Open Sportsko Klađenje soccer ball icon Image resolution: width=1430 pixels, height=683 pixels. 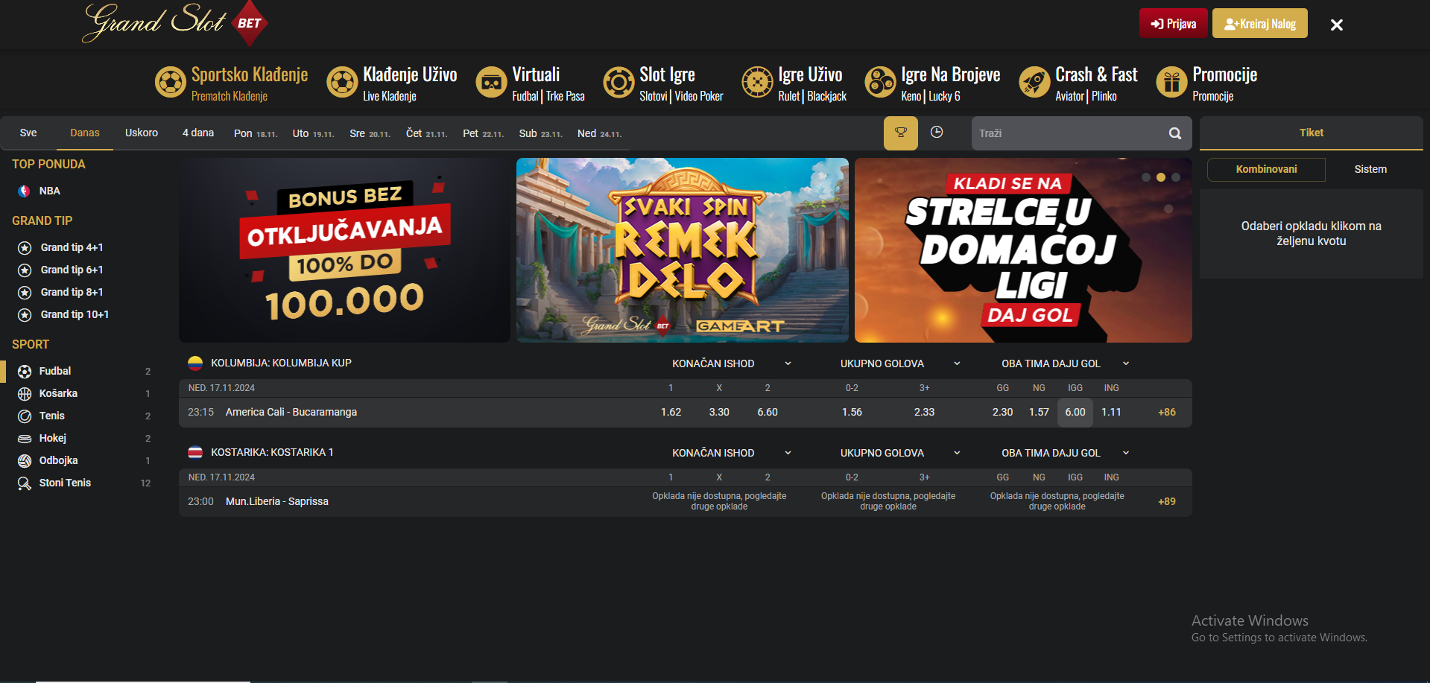(171, 82)
